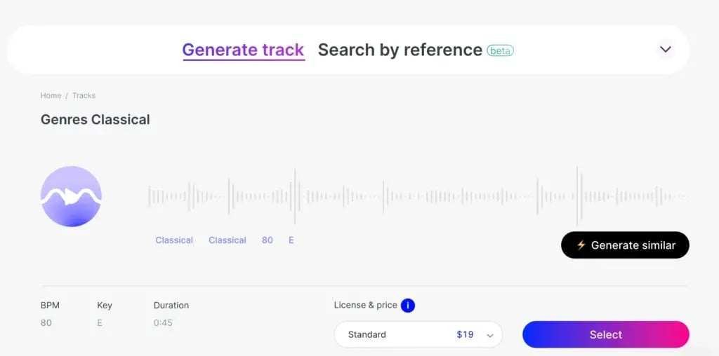Open the Tracks breadcrumb link

(x=84, y=95)
